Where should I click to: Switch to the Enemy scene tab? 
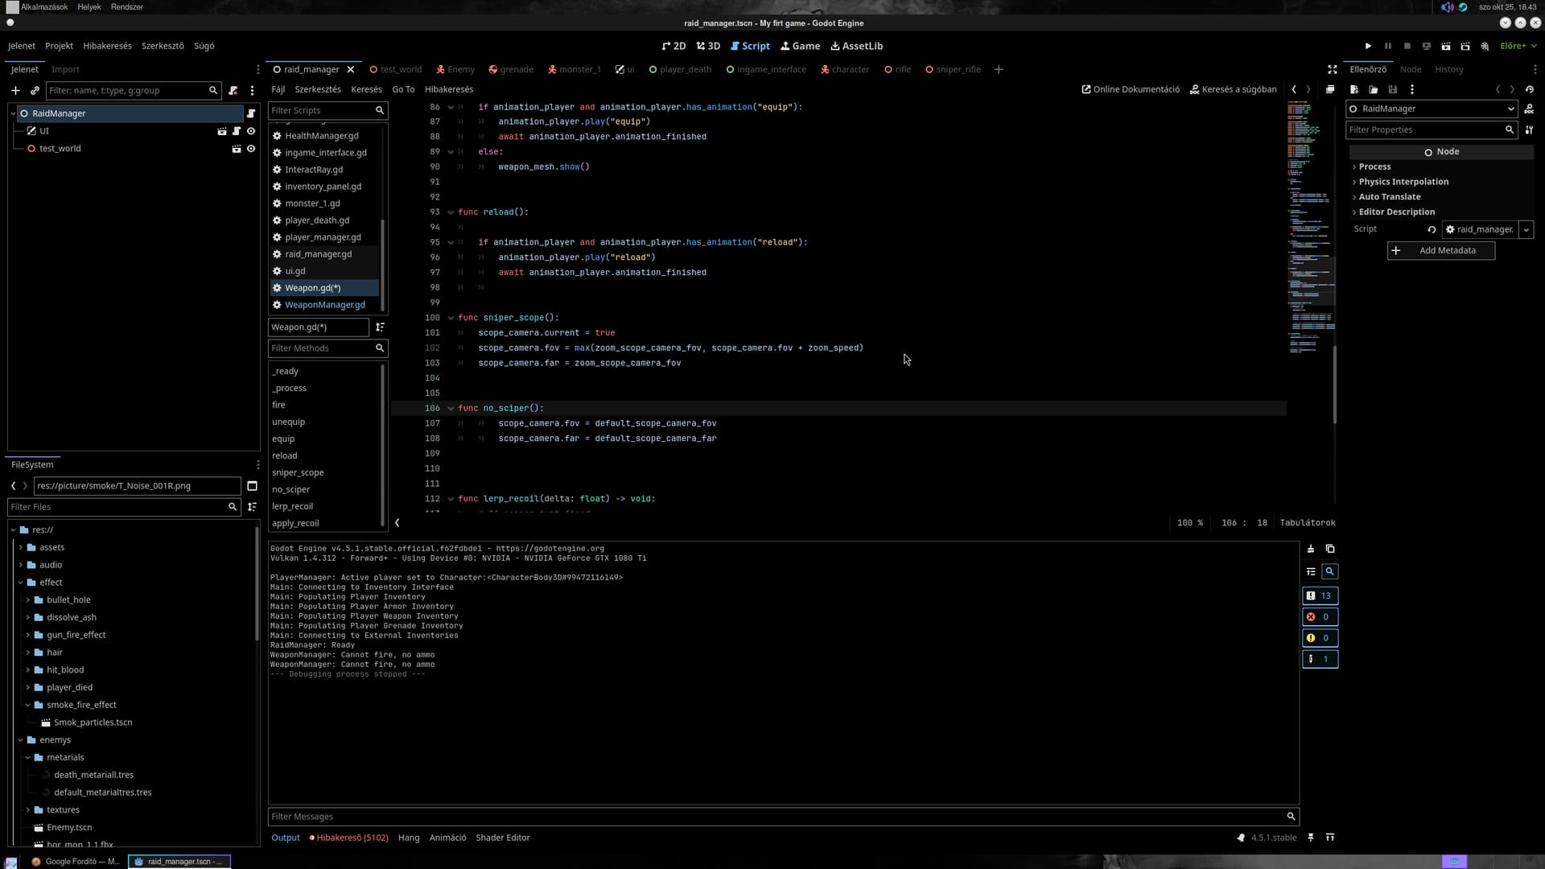455,69
